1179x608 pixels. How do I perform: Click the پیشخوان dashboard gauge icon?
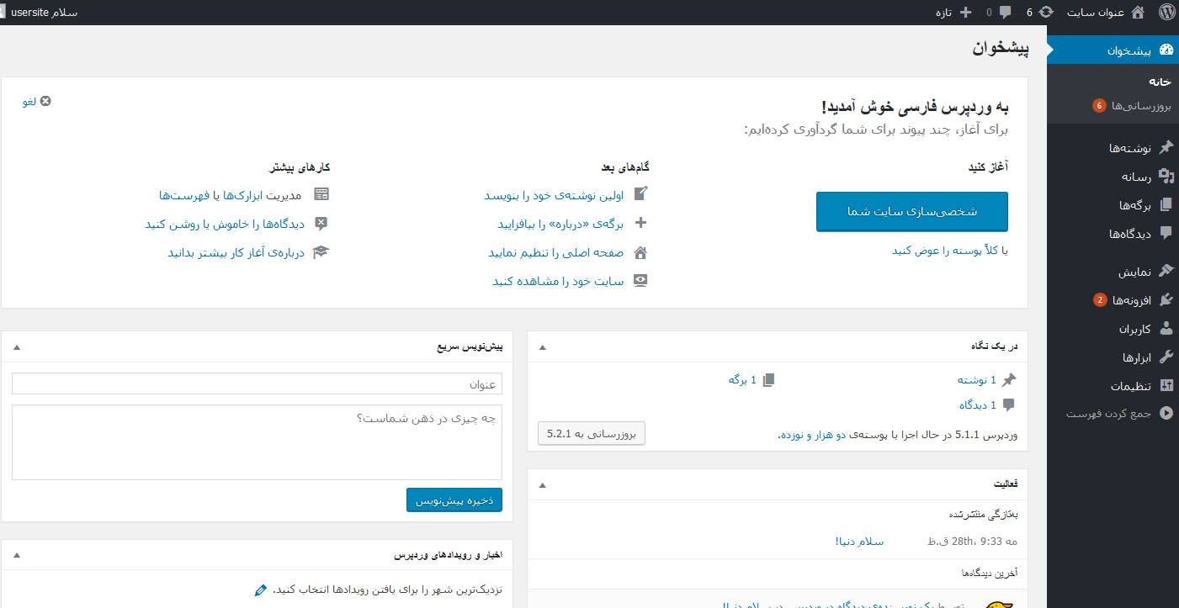point(1166,50)
